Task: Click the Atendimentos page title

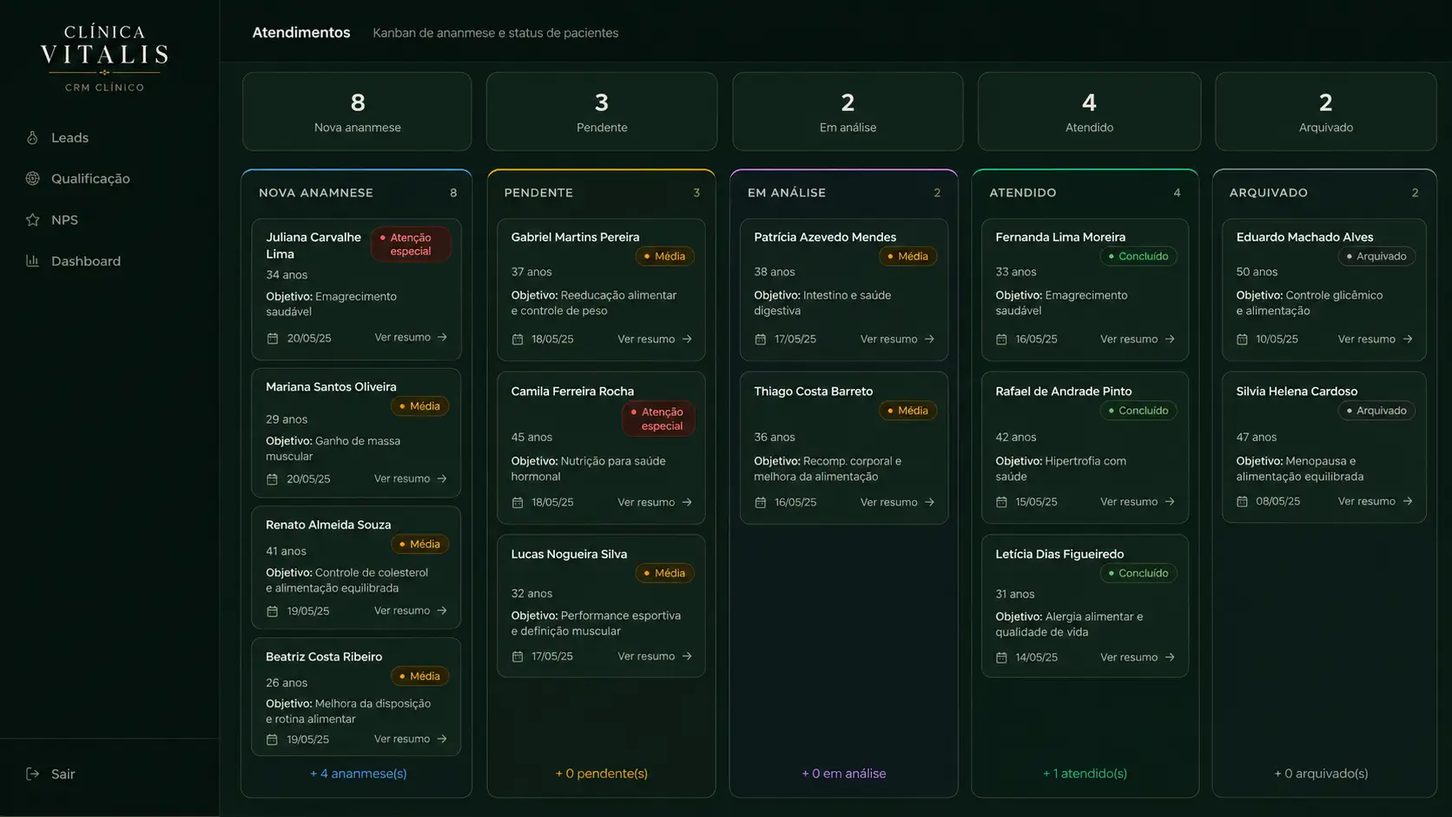Action: [x=301, y=32]
